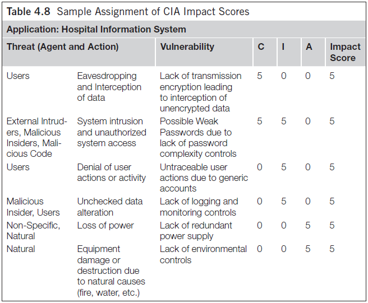Select the Lack of redundant power supply cell

point(196,231)
